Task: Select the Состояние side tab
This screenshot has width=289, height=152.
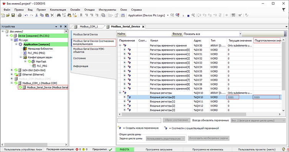Action: (x=79, y=58)
